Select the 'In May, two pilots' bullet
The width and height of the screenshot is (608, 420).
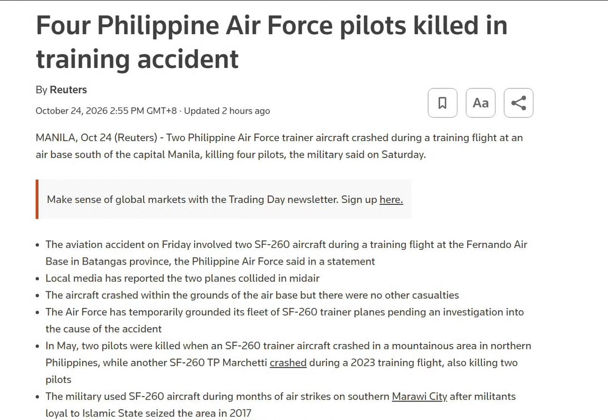pos(288,363)
